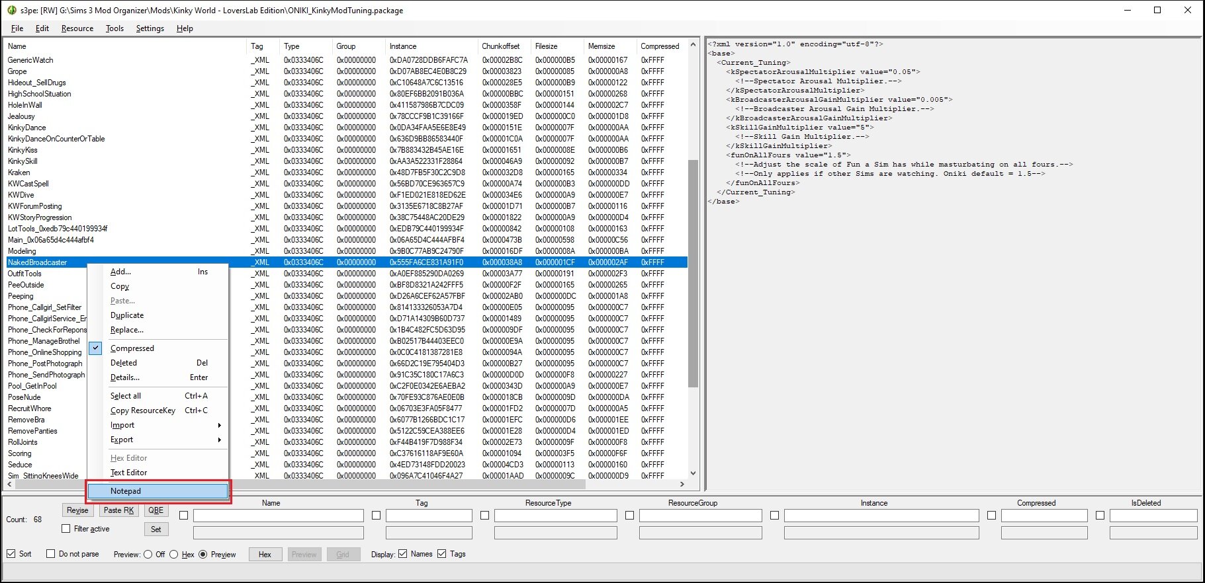Toggle the Display Names checkbox
This screenshot has width=1205, height=583.
[402, 554]
